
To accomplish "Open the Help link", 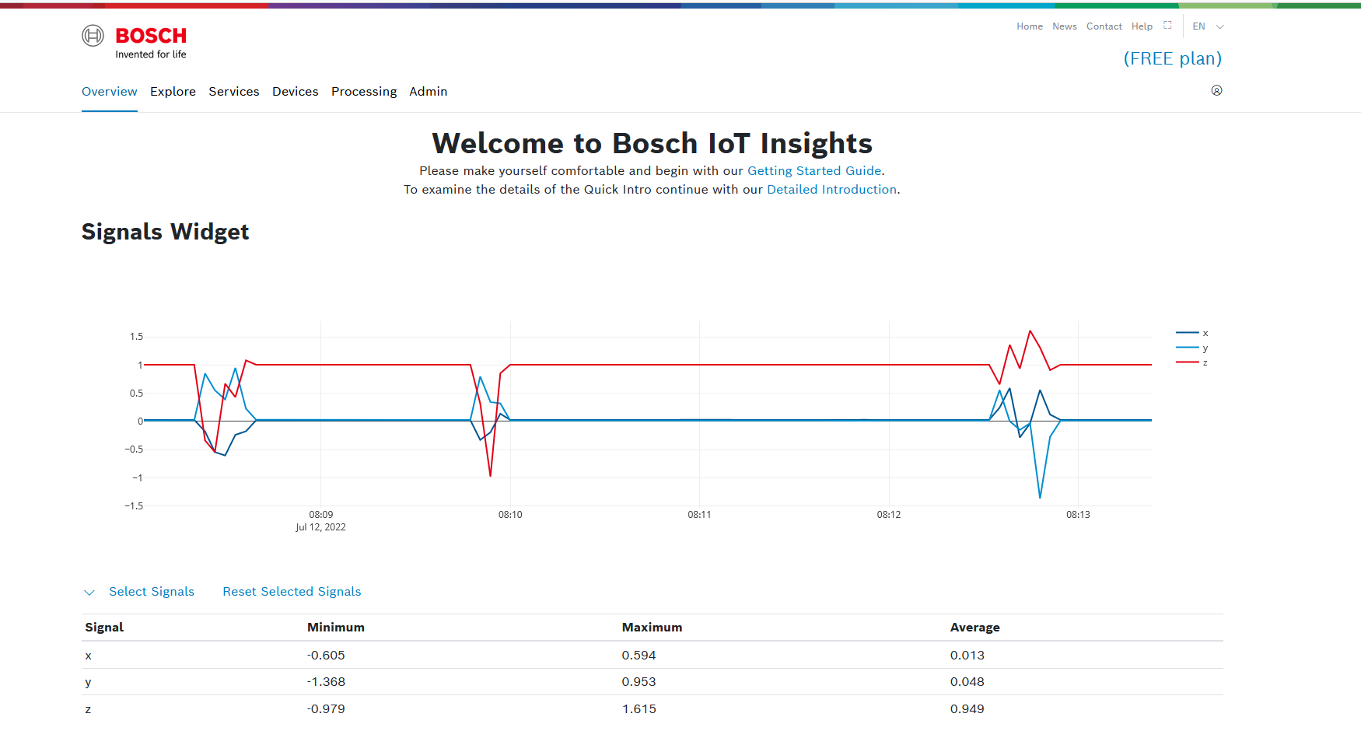I will tap(1142, 26).
